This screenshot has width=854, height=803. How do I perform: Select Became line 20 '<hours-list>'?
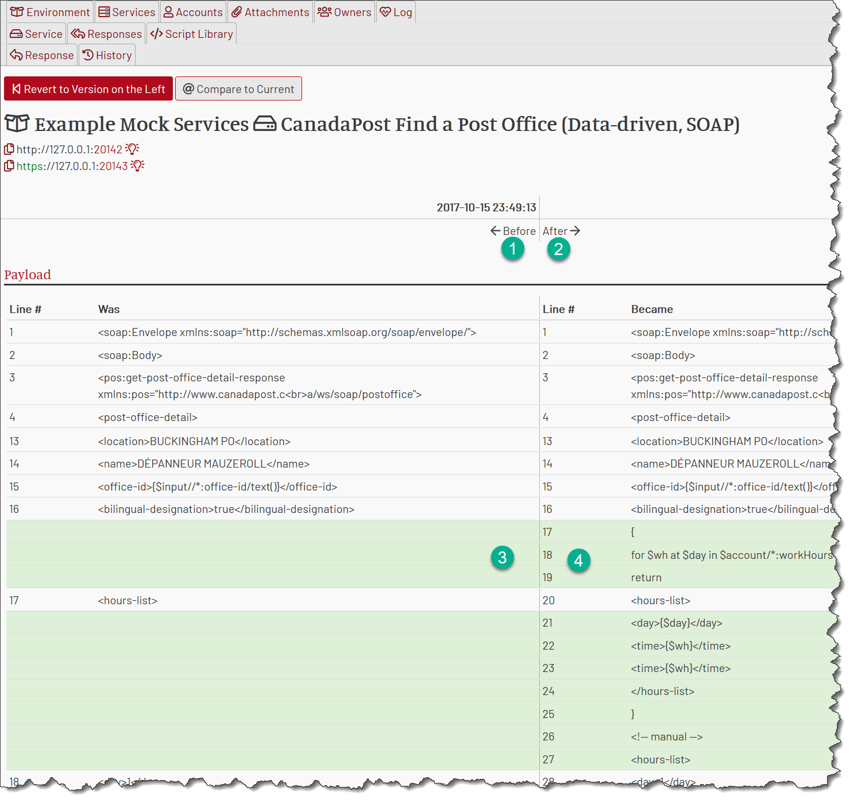pyautogui.click(x=660, y=600)
